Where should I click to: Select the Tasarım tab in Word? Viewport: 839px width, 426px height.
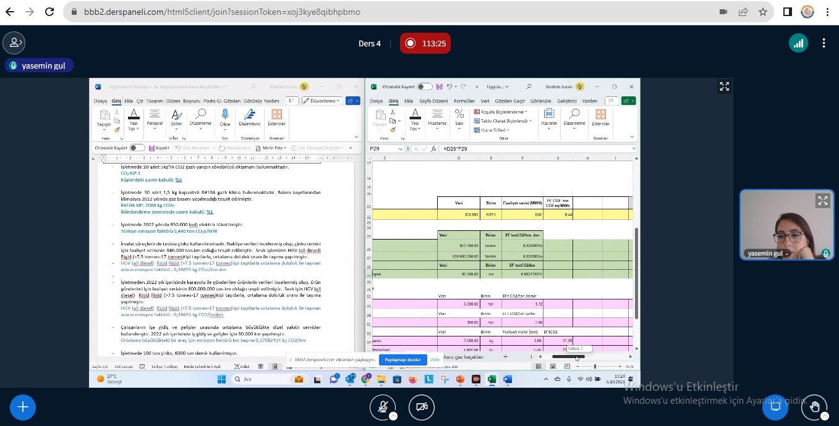(x=155, y=101)
